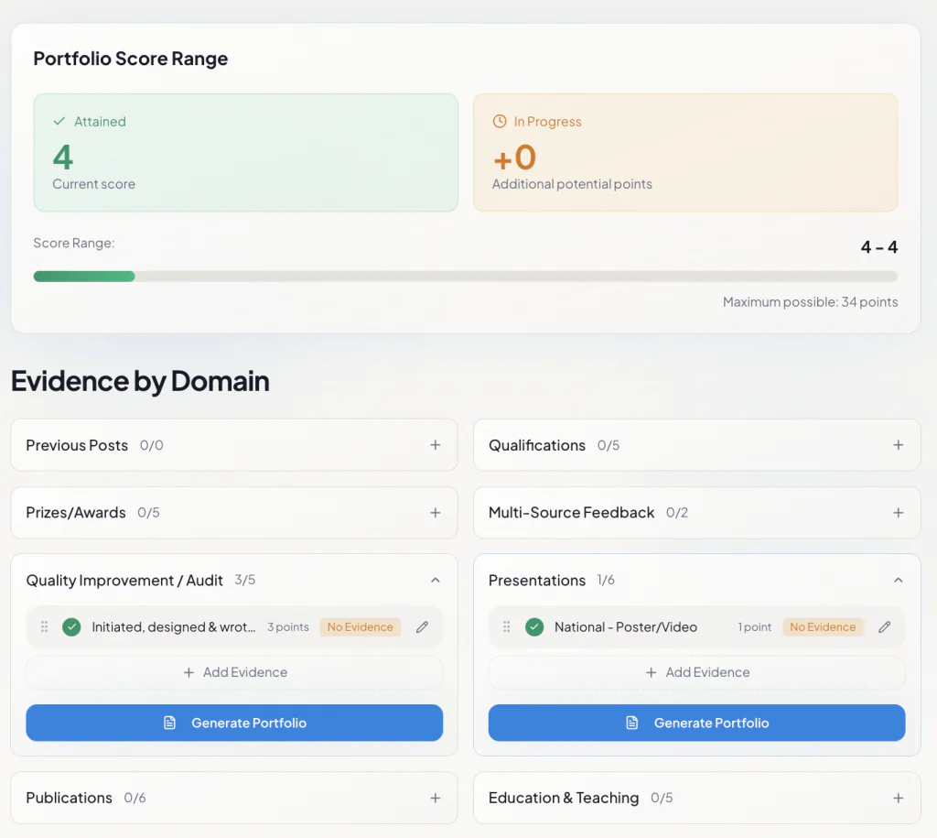Click the '3 points' label on audit entry
The image size is (937, 838).
[288, 626]
